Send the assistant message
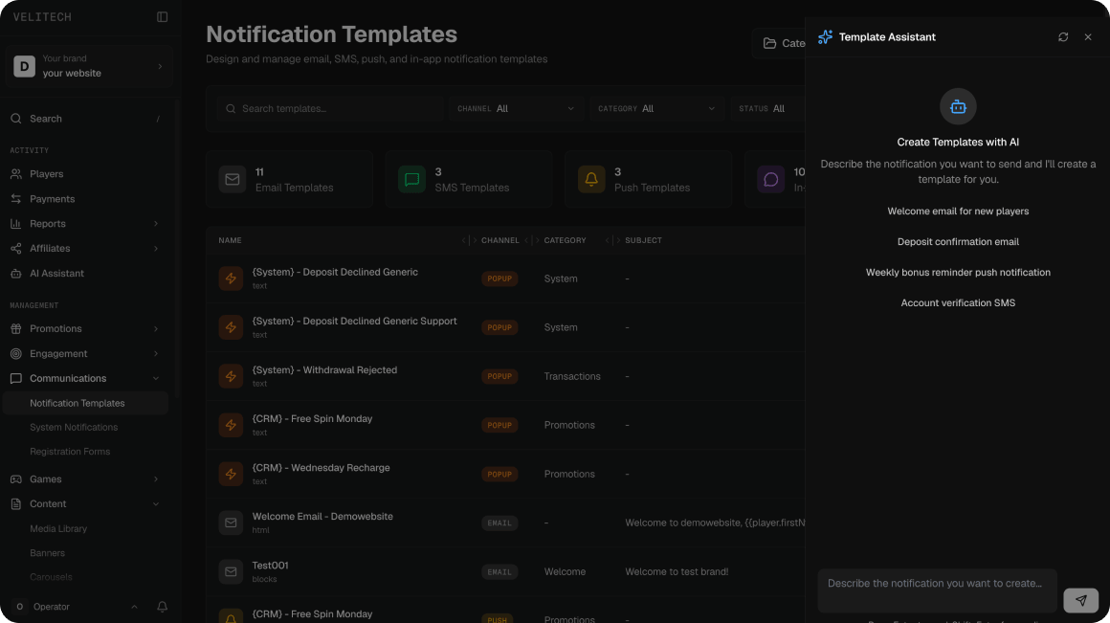This screenshot has width=1110, height=623. [1081, 600]
